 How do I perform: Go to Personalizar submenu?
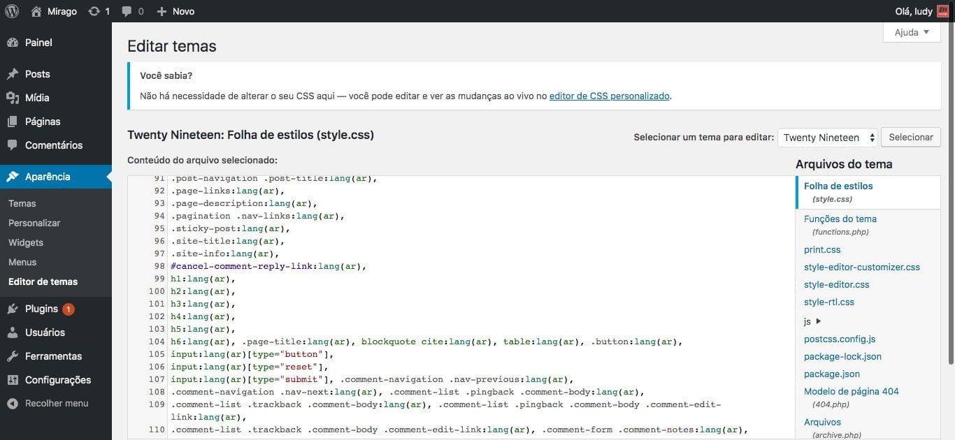coord(34,223)
